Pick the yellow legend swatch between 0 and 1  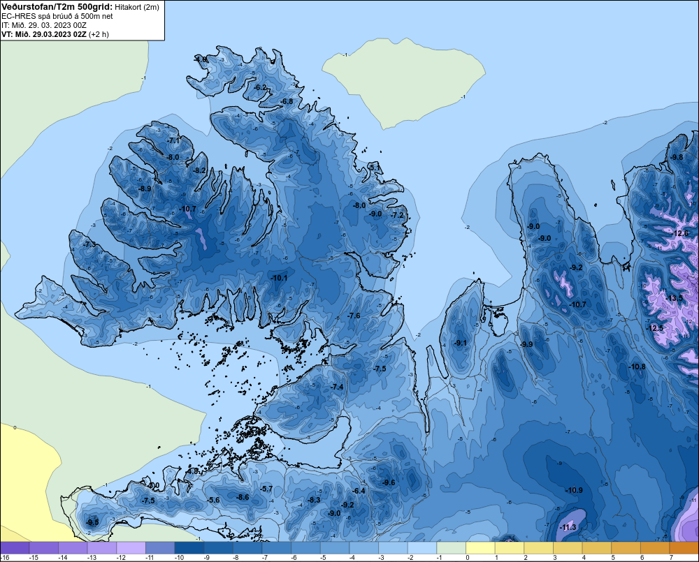click(x=481, y=548)
